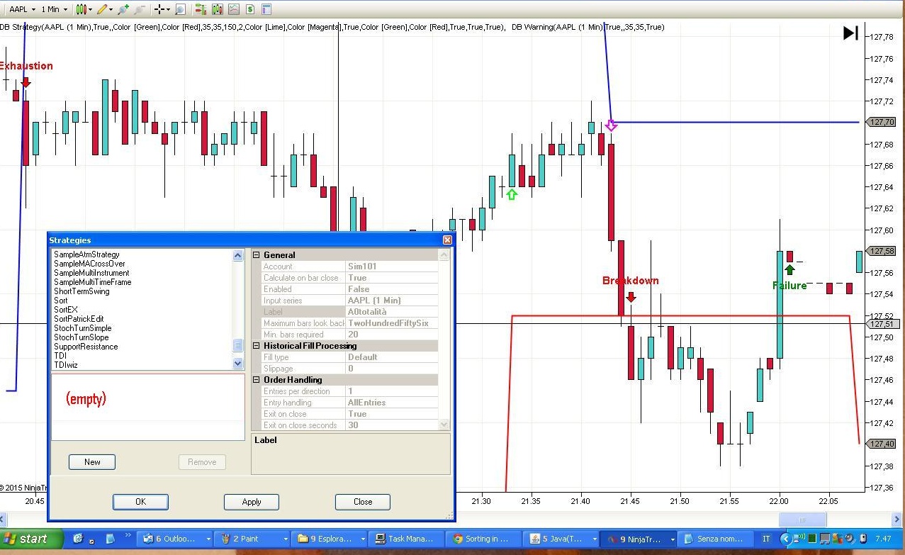This screenshot has height=555, width=905.
Task: Open the 1 Min interval dropdown
Action: point(55,9)
